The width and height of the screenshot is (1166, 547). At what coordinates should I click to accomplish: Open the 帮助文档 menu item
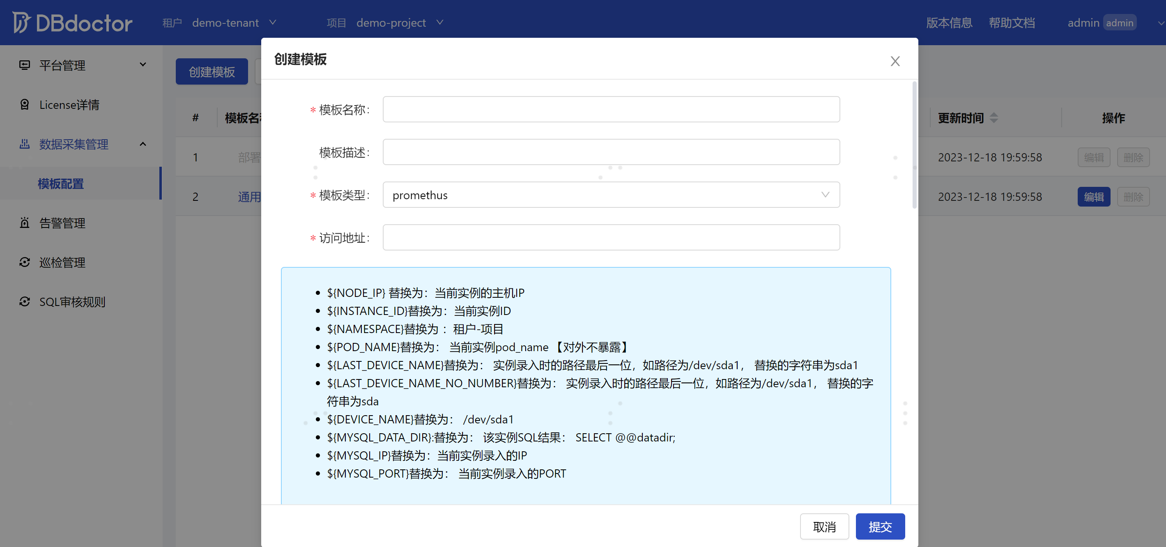click(x=1012, y=23)
